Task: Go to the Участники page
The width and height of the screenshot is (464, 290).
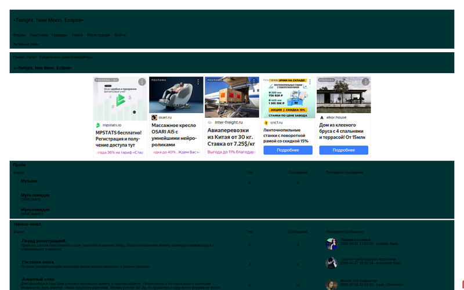Action: point(38,35)
